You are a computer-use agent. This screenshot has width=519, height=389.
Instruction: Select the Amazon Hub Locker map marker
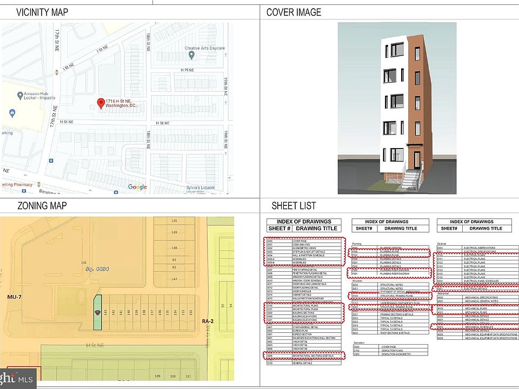pyautogui.click(x=20, y=96)
